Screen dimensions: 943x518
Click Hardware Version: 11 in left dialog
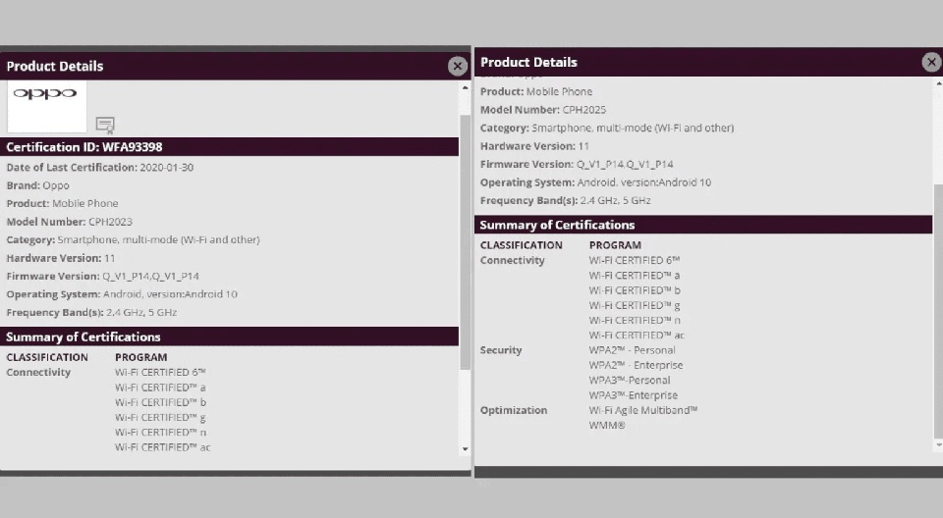click(61, 258)
